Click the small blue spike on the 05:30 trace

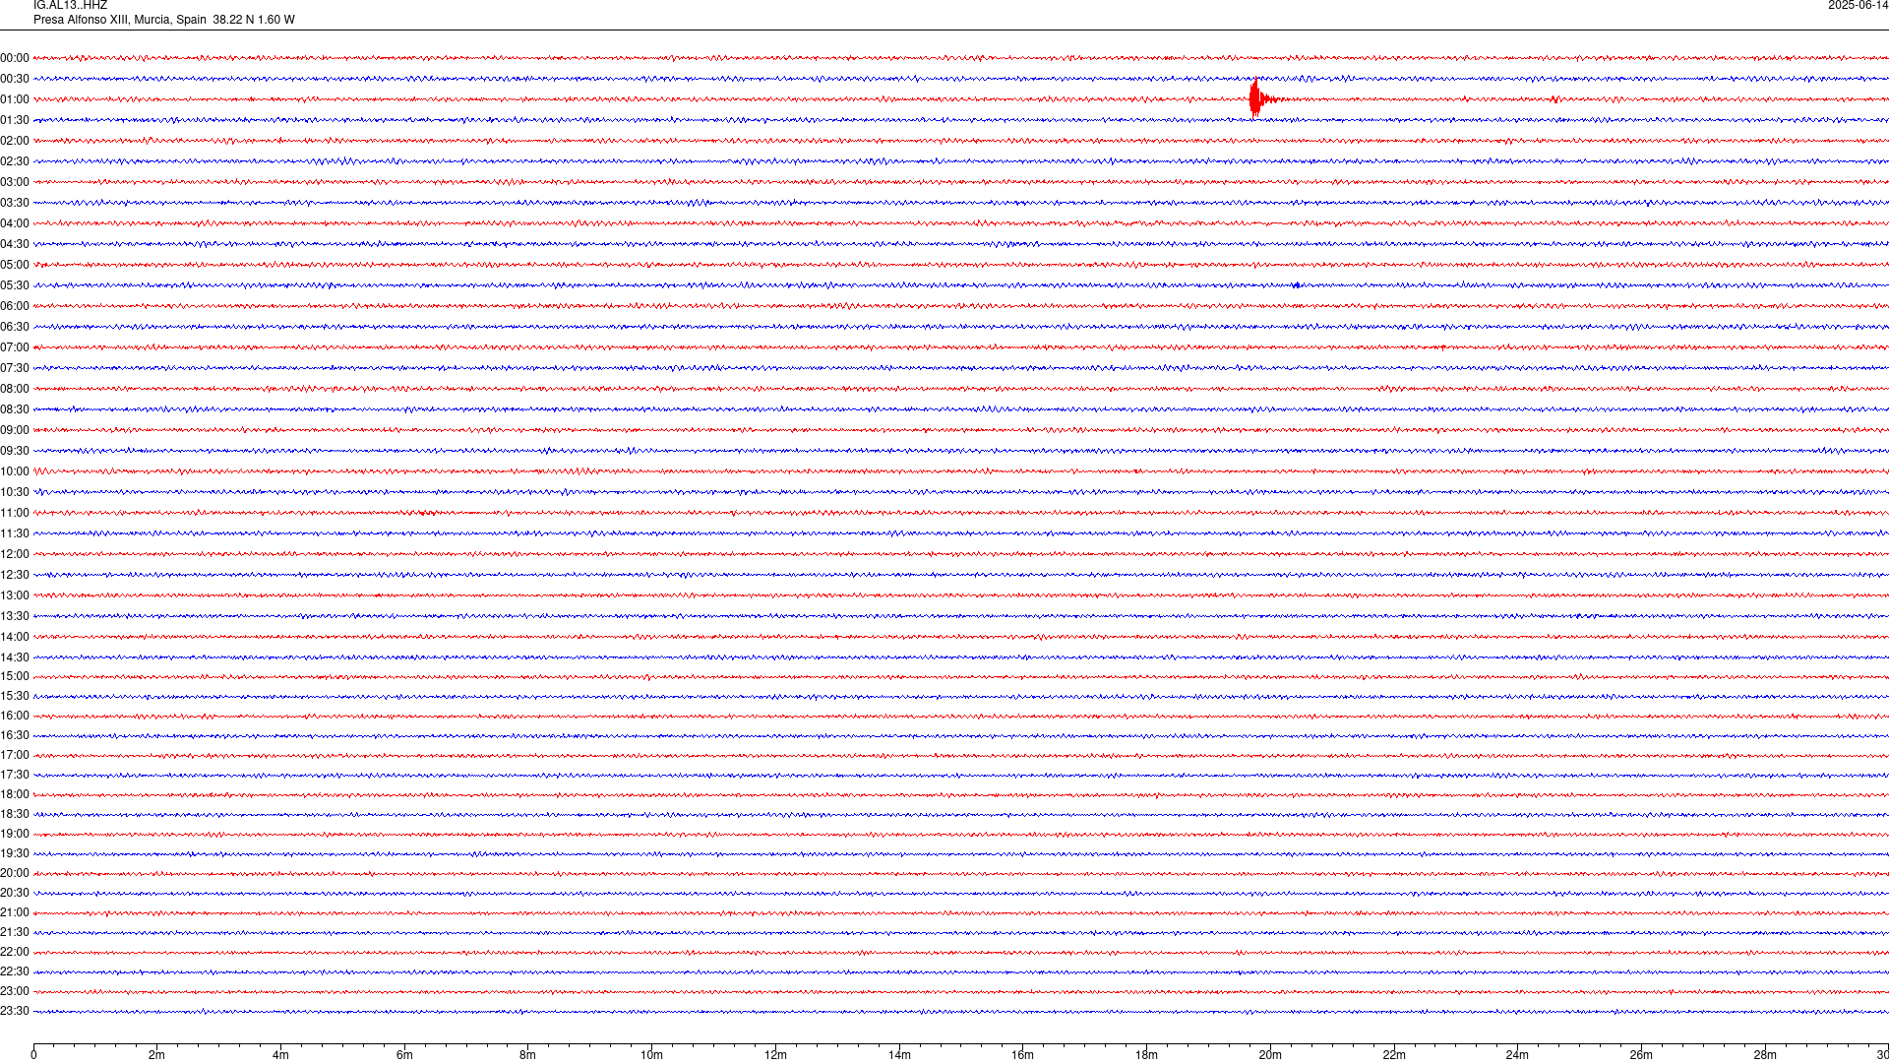(x=1297, y=285)
